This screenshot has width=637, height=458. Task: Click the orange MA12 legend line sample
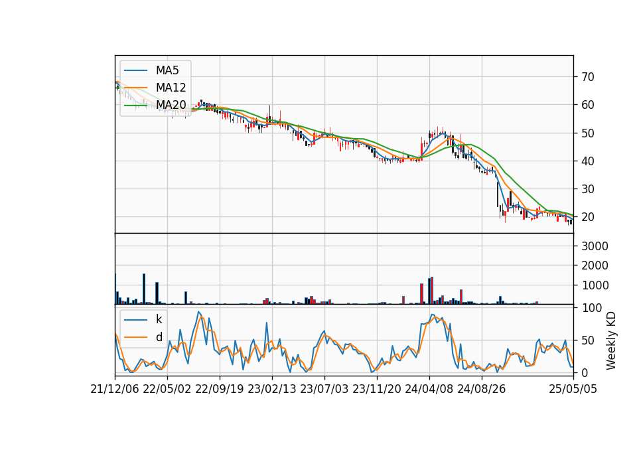tap(135, 88)
